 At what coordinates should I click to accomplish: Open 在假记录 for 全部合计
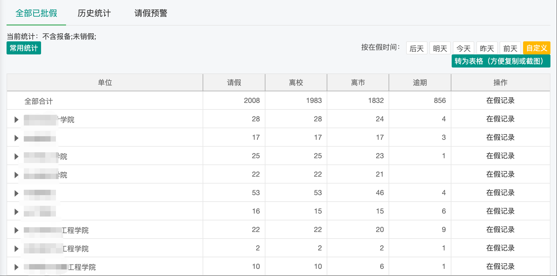(x=500, y=101)
